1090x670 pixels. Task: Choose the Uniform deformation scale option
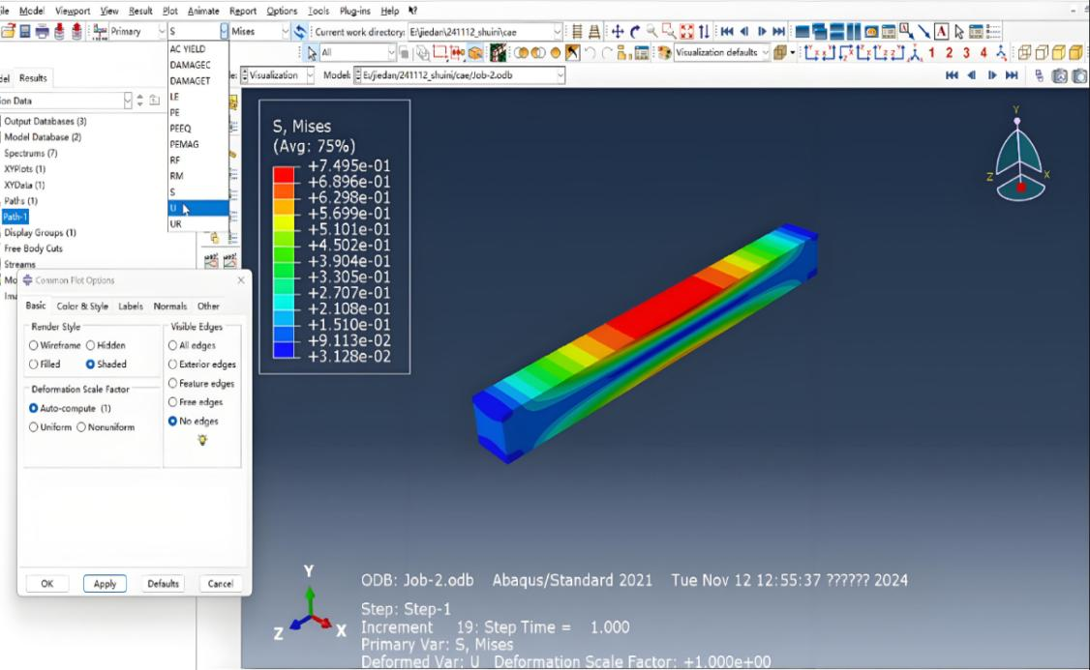click(34, 427)
